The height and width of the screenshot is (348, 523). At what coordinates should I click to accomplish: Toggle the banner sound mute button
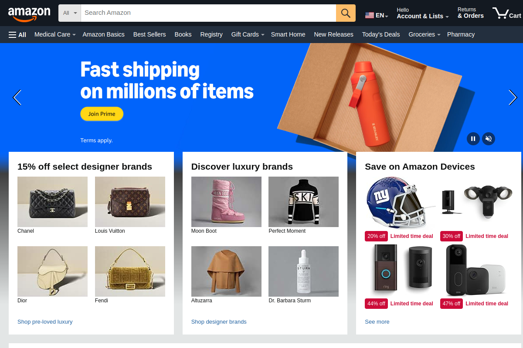click(489, 139)
